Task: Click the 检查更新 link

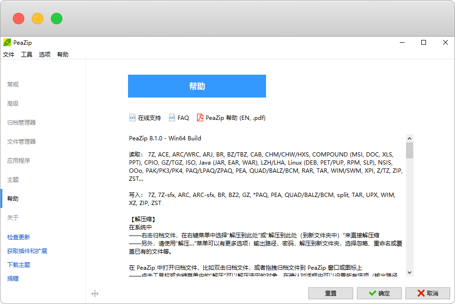Action: pyautogui.click(x=19, y=237)
